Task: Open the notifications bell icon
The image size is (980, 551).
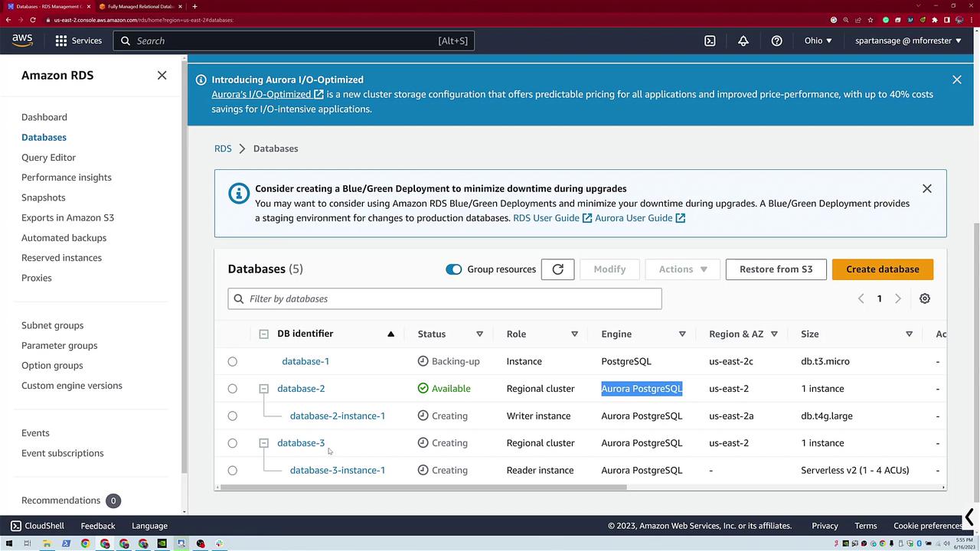Action: [x=743, y=41]
